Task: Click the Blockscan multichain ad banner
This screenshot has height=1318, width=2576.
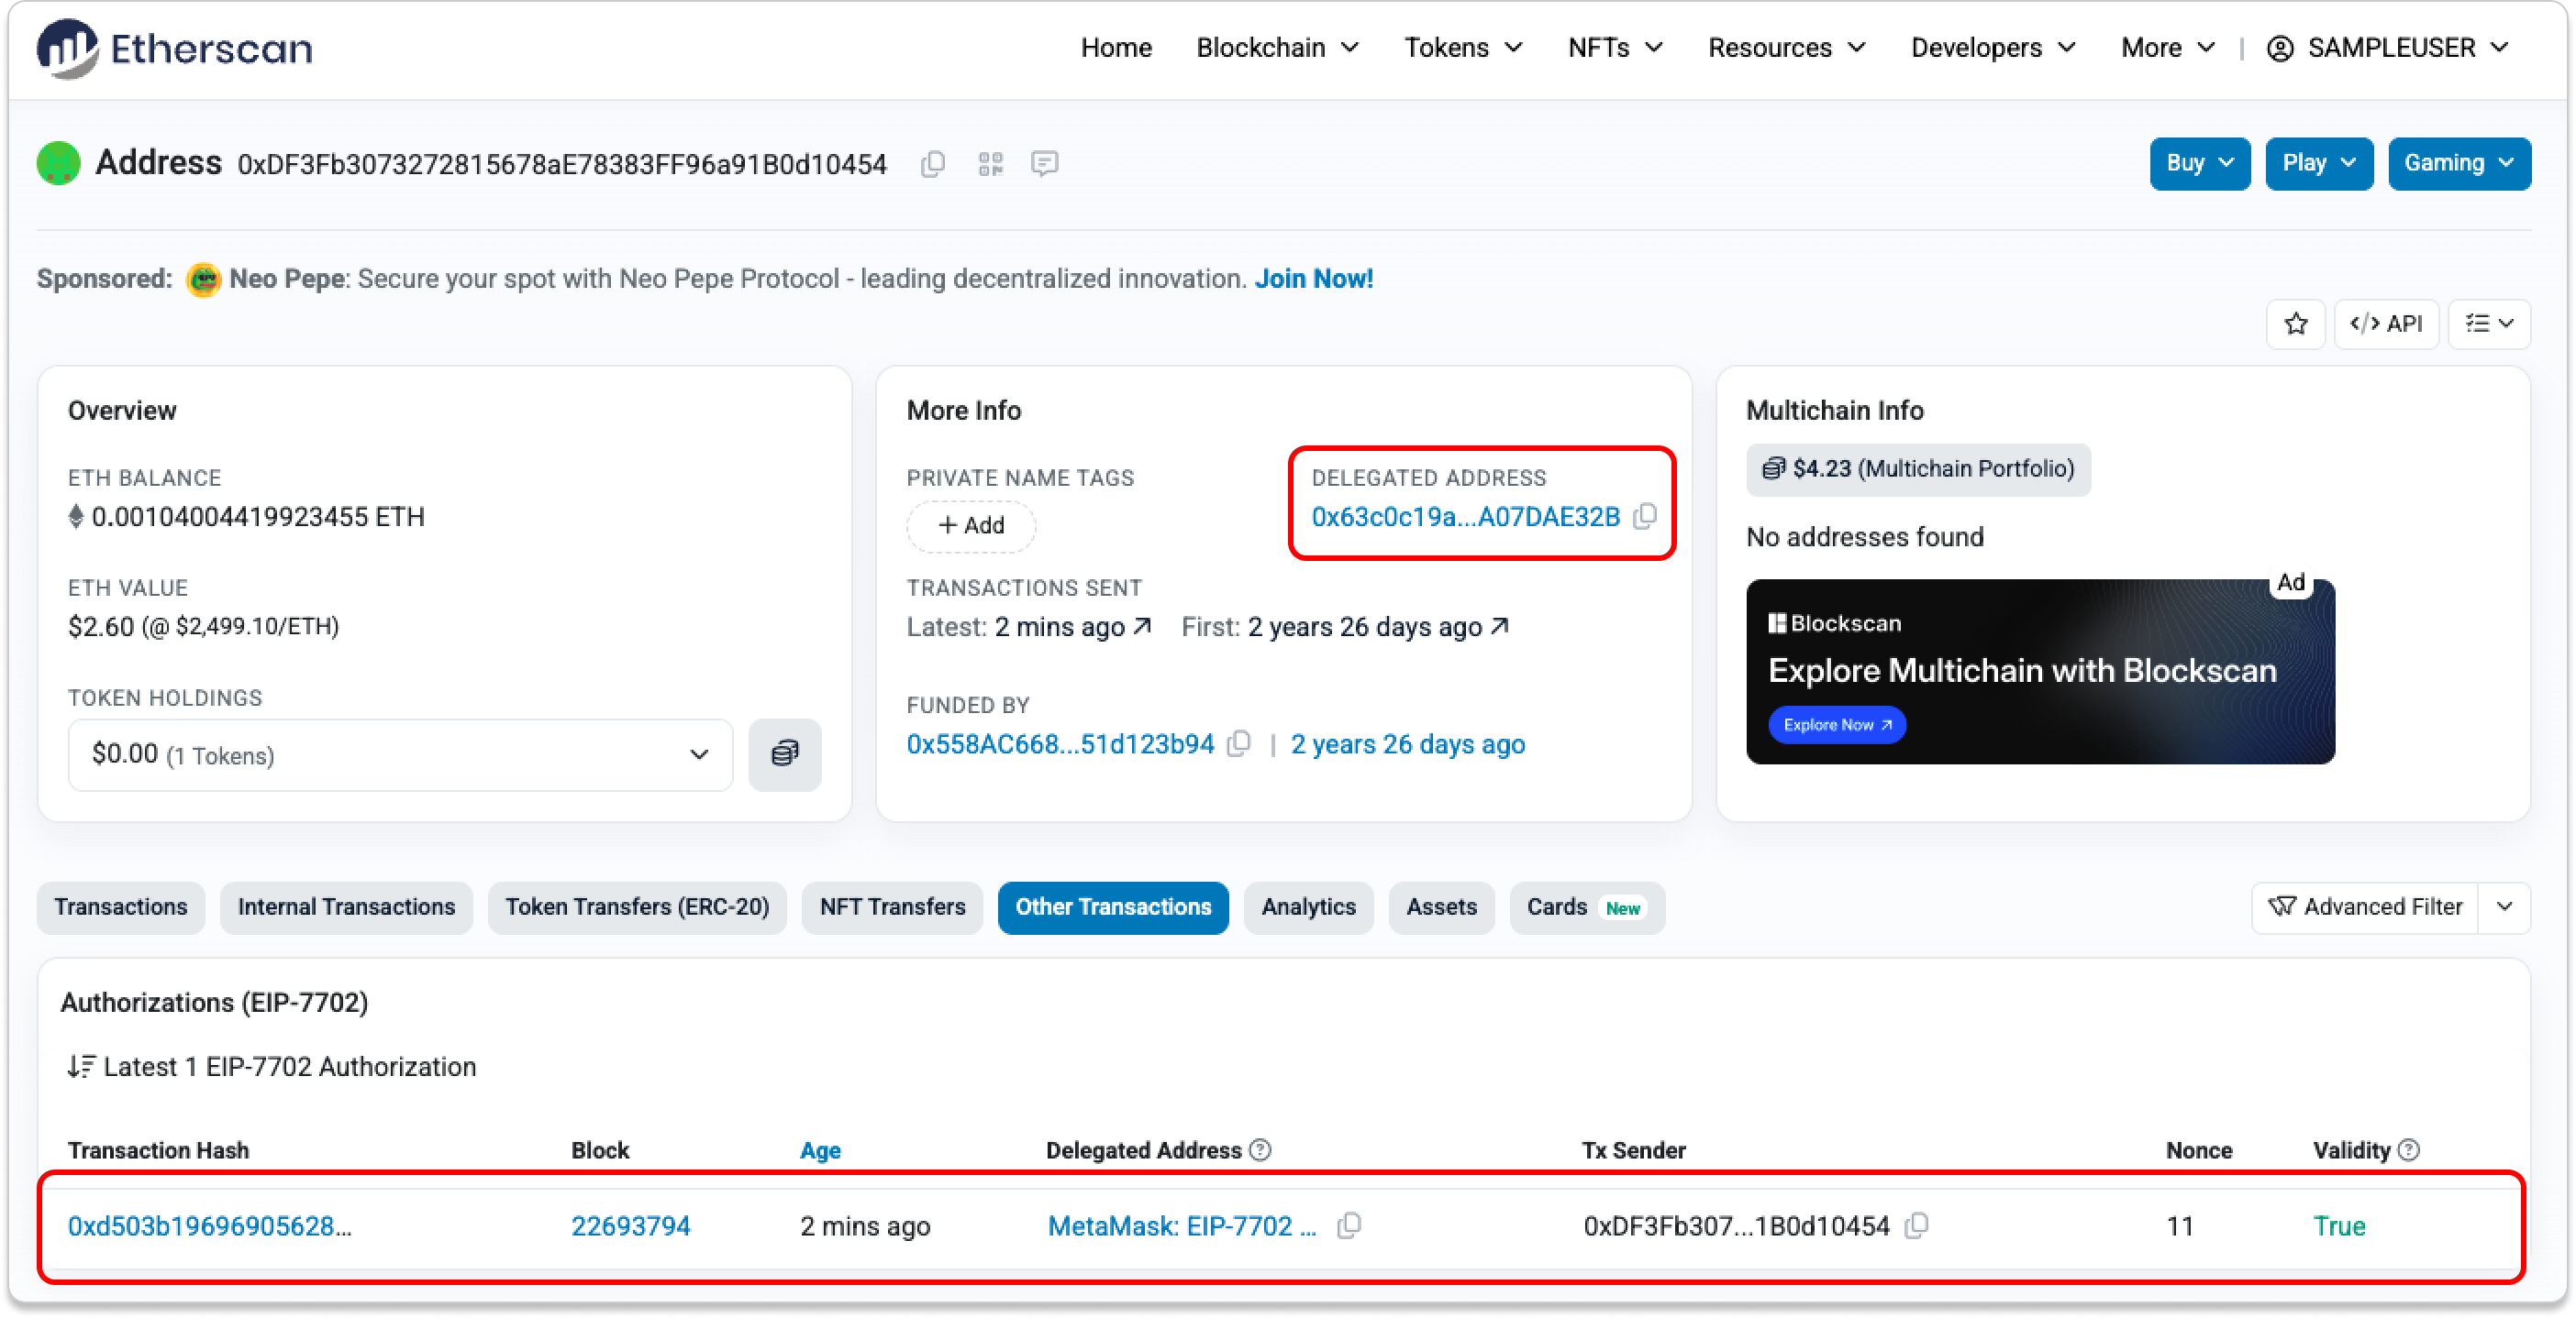Action: click(2040, 672)
